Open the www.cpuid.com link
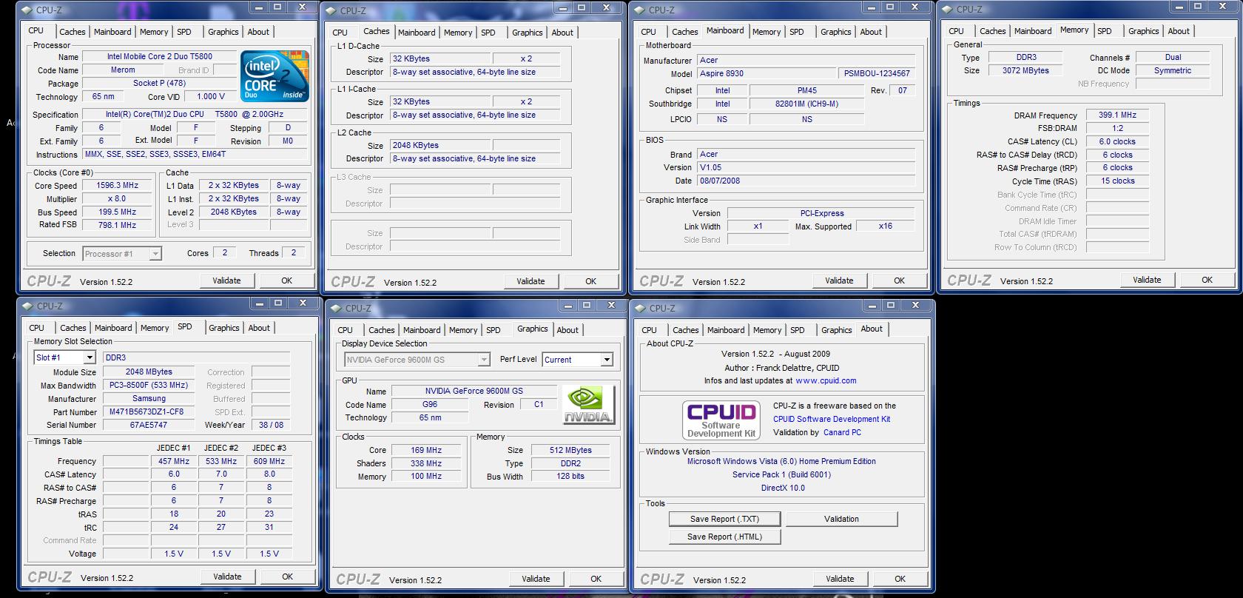Image resolution: width=1243 pixels, height=598 pixels. click(826, 380)
